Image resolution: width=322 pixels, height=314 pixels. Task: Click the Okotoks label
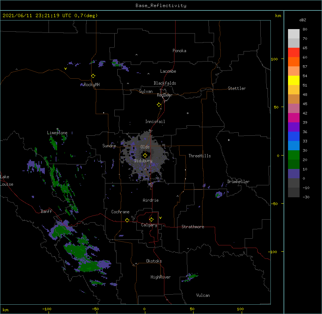154,261
